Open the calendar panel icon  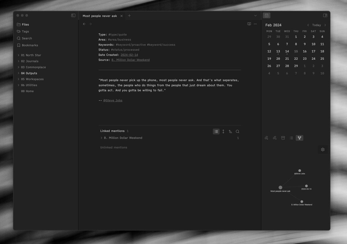(267, 15)
